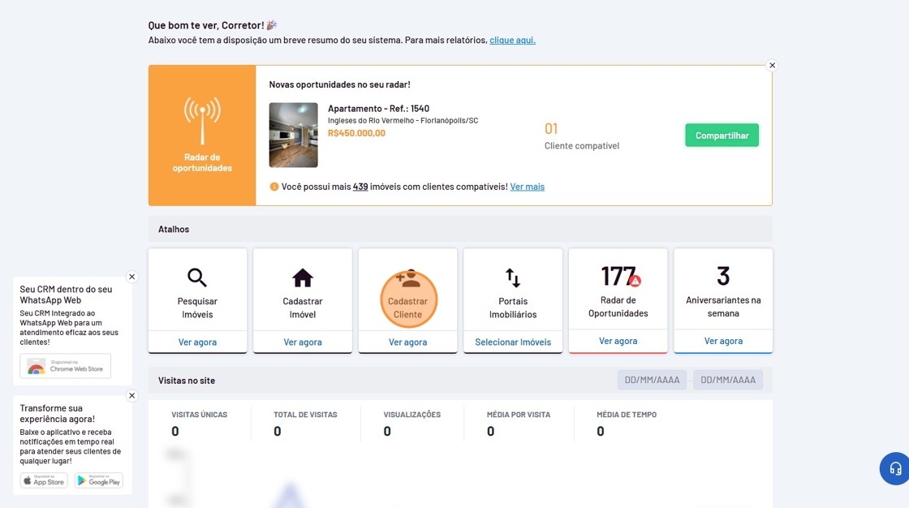Dismiss the 'Transforme sua experiência' promo card
The width and height of the screenshot is (909, 508).
point(132,396)
